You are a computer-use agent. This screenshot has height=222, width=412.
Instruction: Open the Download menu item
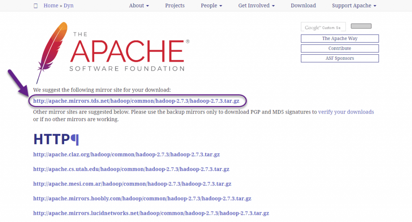(303, 6)
